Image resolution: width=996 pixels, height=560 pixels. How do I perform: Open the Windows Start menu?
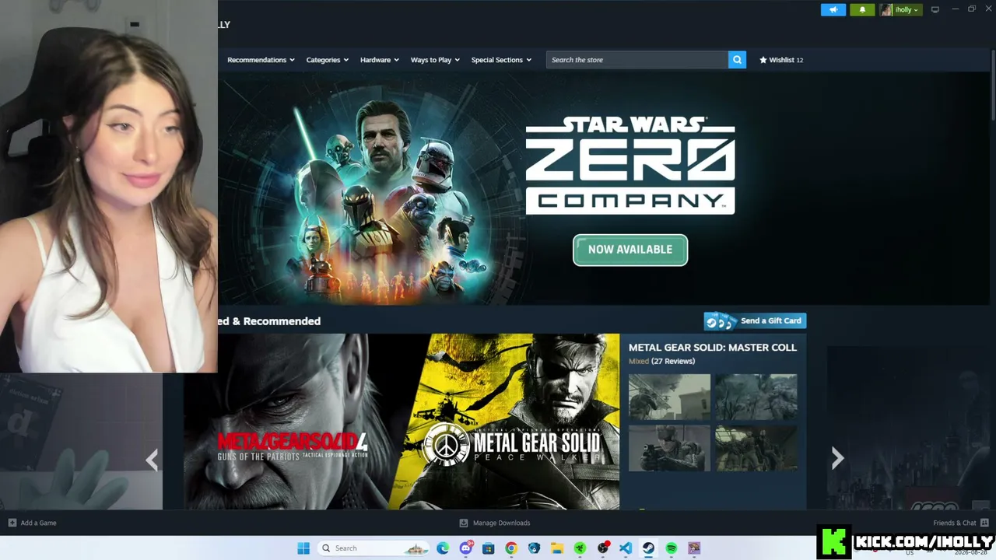tap(303, 548)
